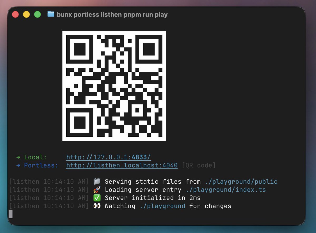Click 'Server initialized in 2ms' text
This screenshot has width=316, height=233.
coord(153,198)
